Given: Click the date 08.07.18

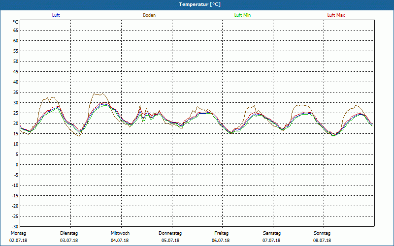Looking at the screenshot, I should [322, 241].
